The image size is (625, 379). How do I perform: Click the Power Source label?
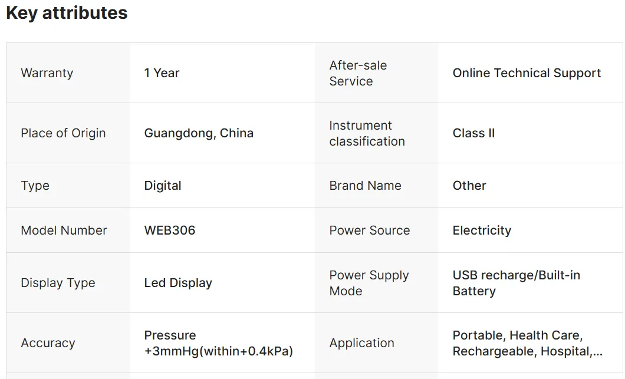click(x=369, y=230)
